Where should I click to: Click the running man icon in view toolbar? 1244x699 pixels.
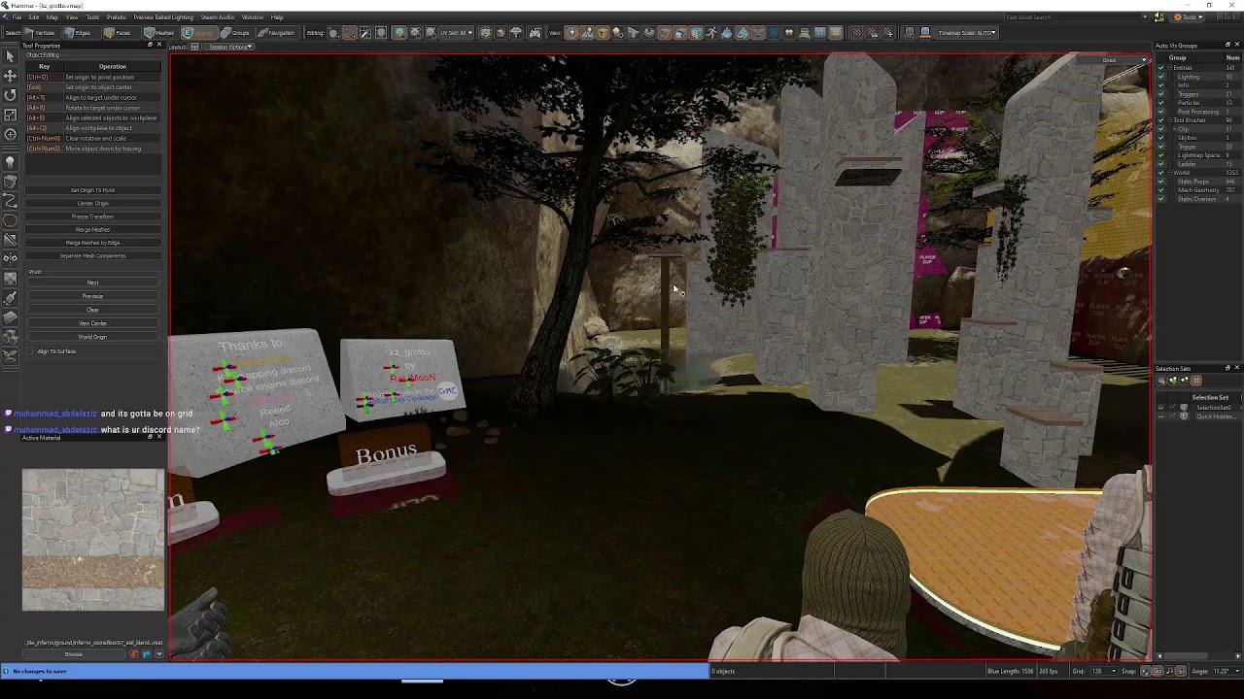pyautogui.click(x=711, y=33)
